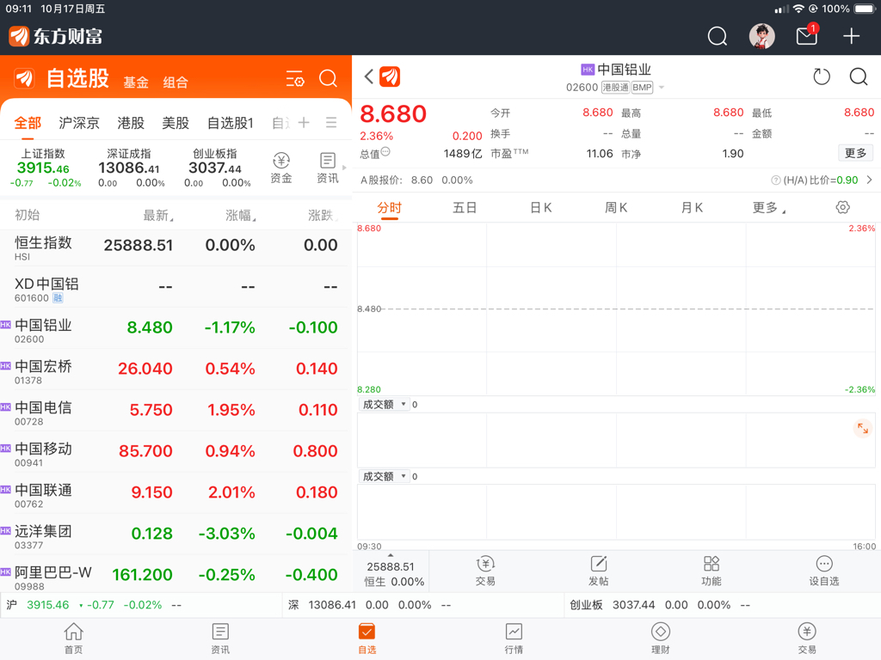This screenshot has height=660, width=881.
Task: Select the 分时 chart tab
Action: click(390, 208)
